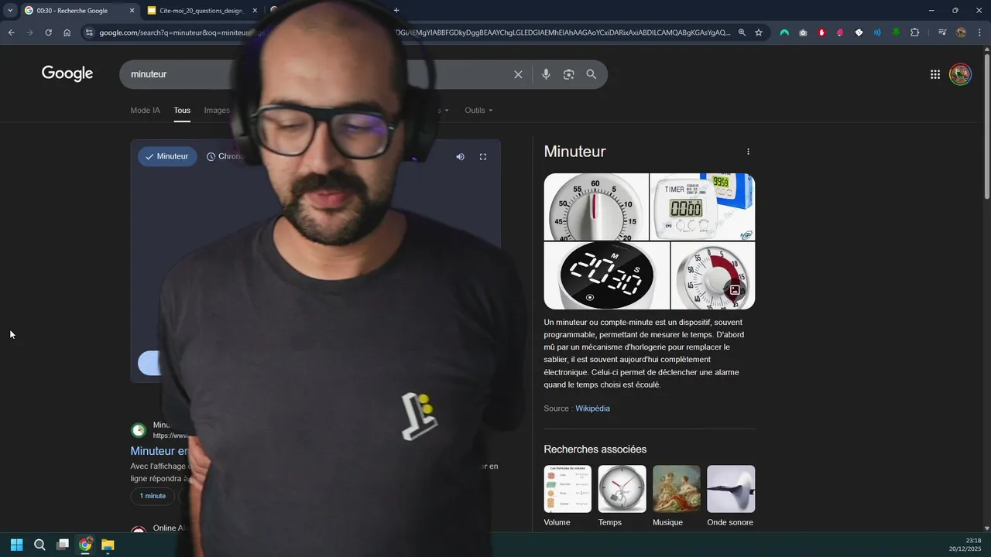The height and width of the screenshot is (557, 991).
Task: Open the Wikipédia source link
Action: (592, 408)
